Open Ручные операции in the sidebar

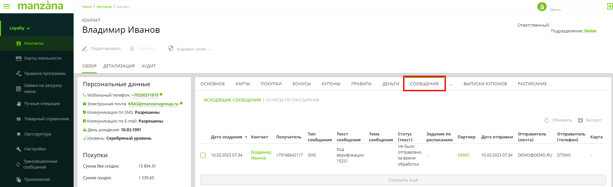(x=42, y=104)
